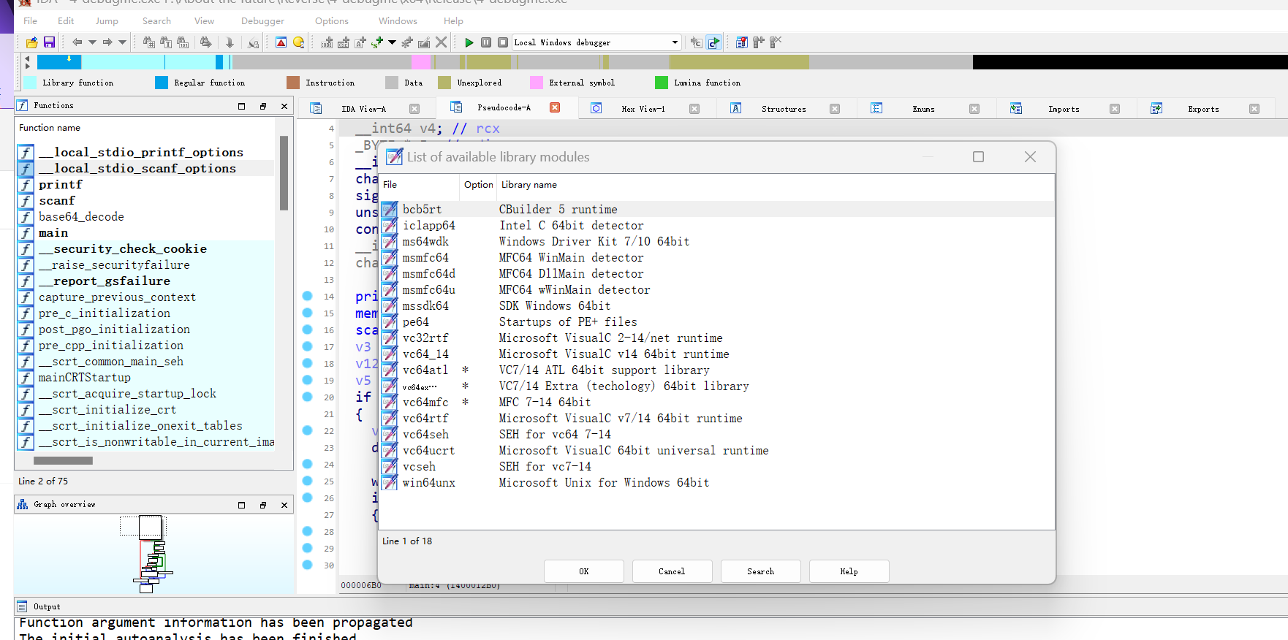Click the highlighted toolbar icon right of the debugger selector
The height and width of the screenshot is (640, 1288).
pos(714,42)
